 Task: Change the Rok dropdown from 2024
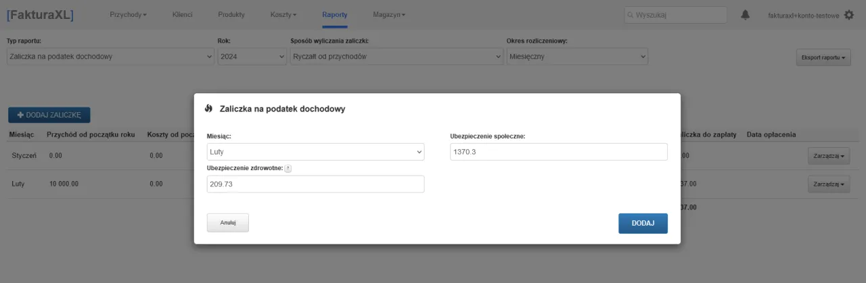point(252,57)
